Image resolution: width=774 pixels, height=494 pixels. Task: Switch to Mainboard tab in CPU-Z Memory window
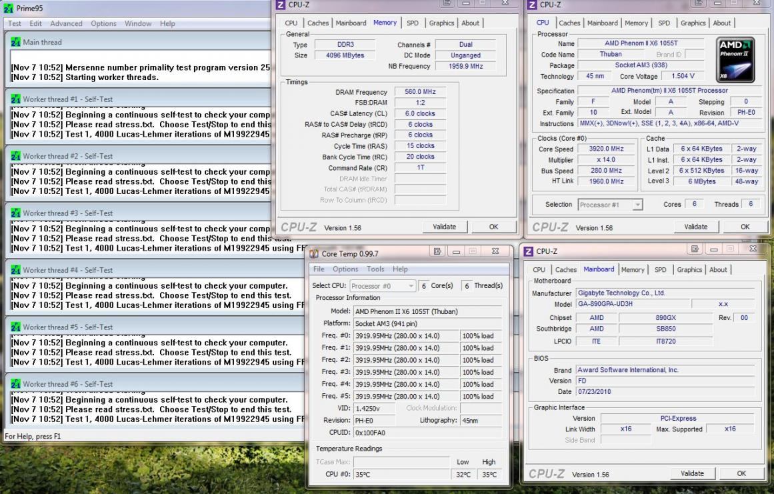(x=351, y=23)
